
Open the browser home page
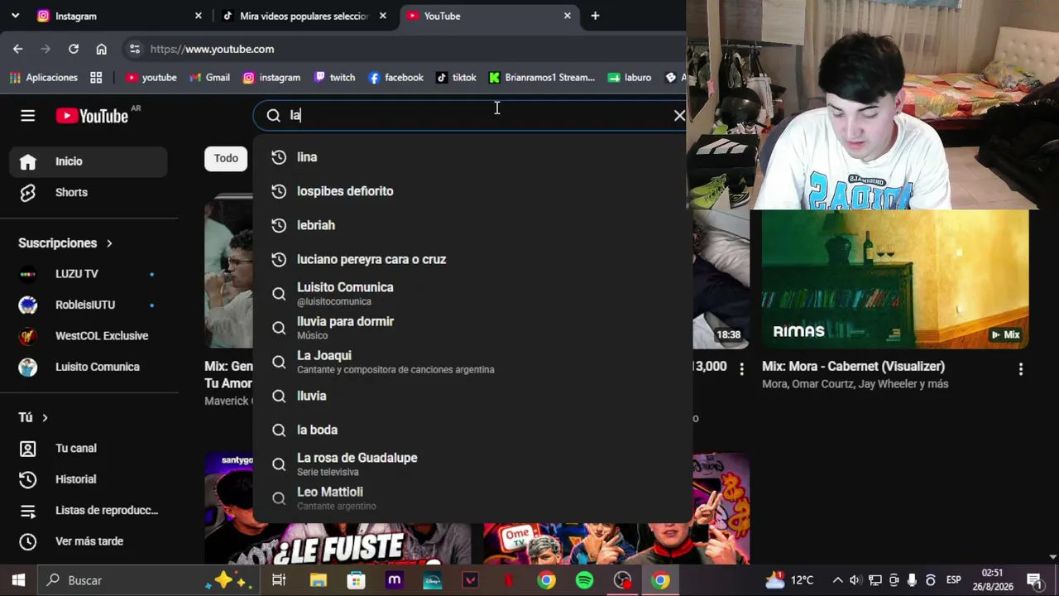101,49
